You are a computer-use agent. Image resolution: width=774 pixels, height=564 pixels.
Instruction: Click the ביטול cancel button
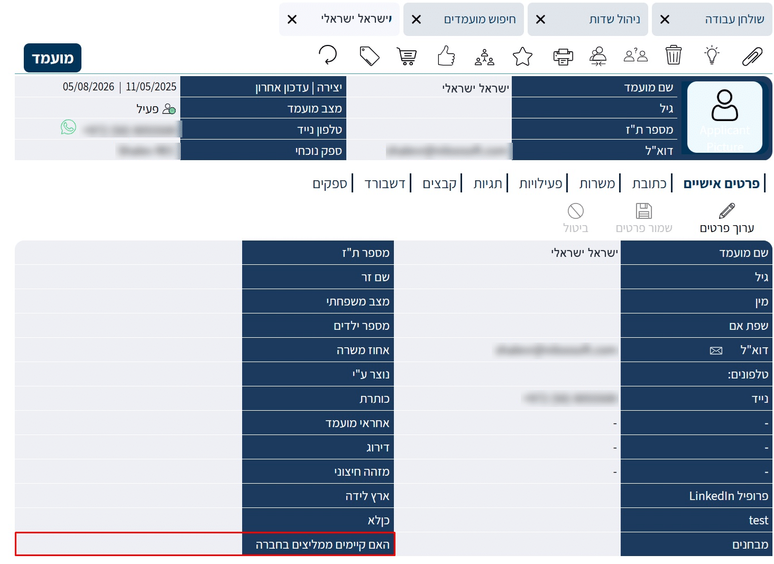coord(576,218)
